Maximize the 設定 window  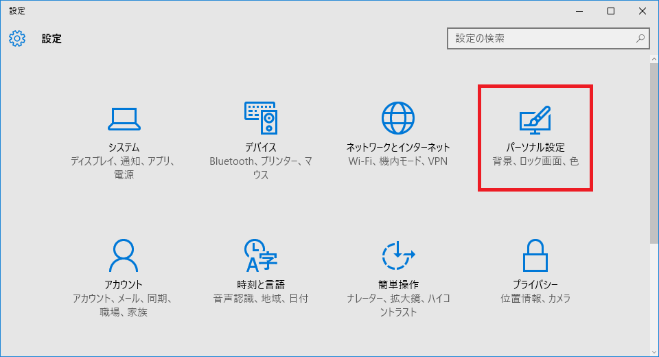click(x=610, y=10)
